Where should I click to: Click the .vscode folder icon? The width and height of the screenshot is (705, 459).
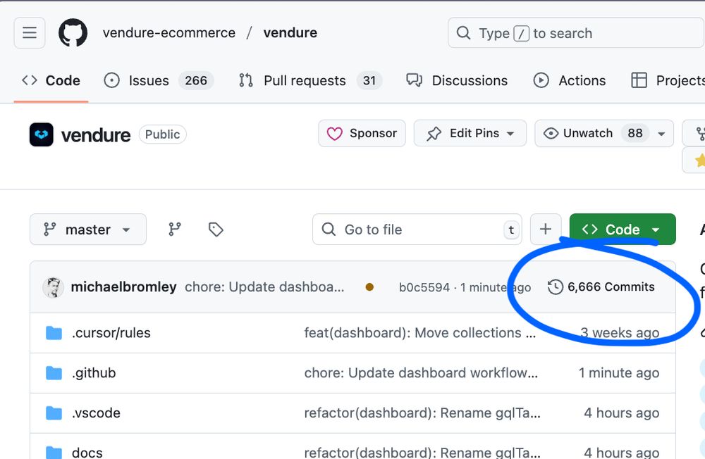point(54,413)
